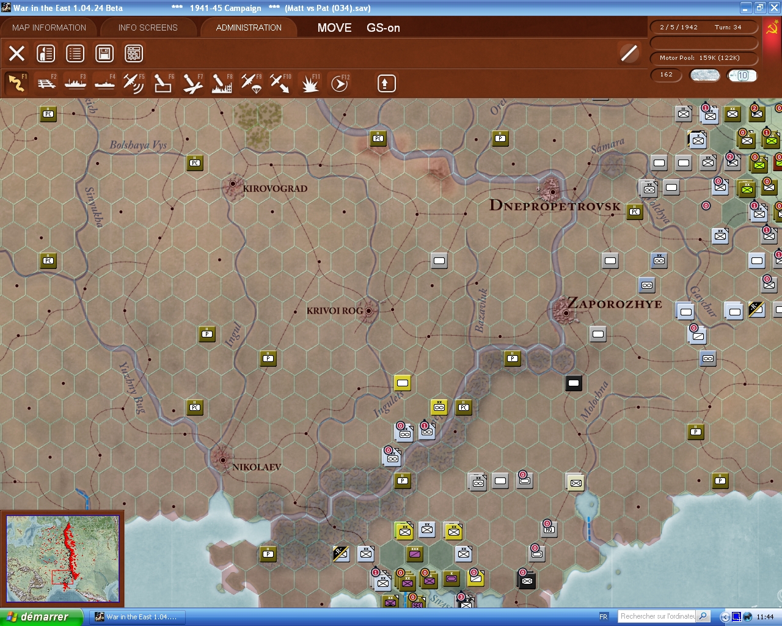
Task: Select amphibious transport mode (F4)
Action: 104,83
